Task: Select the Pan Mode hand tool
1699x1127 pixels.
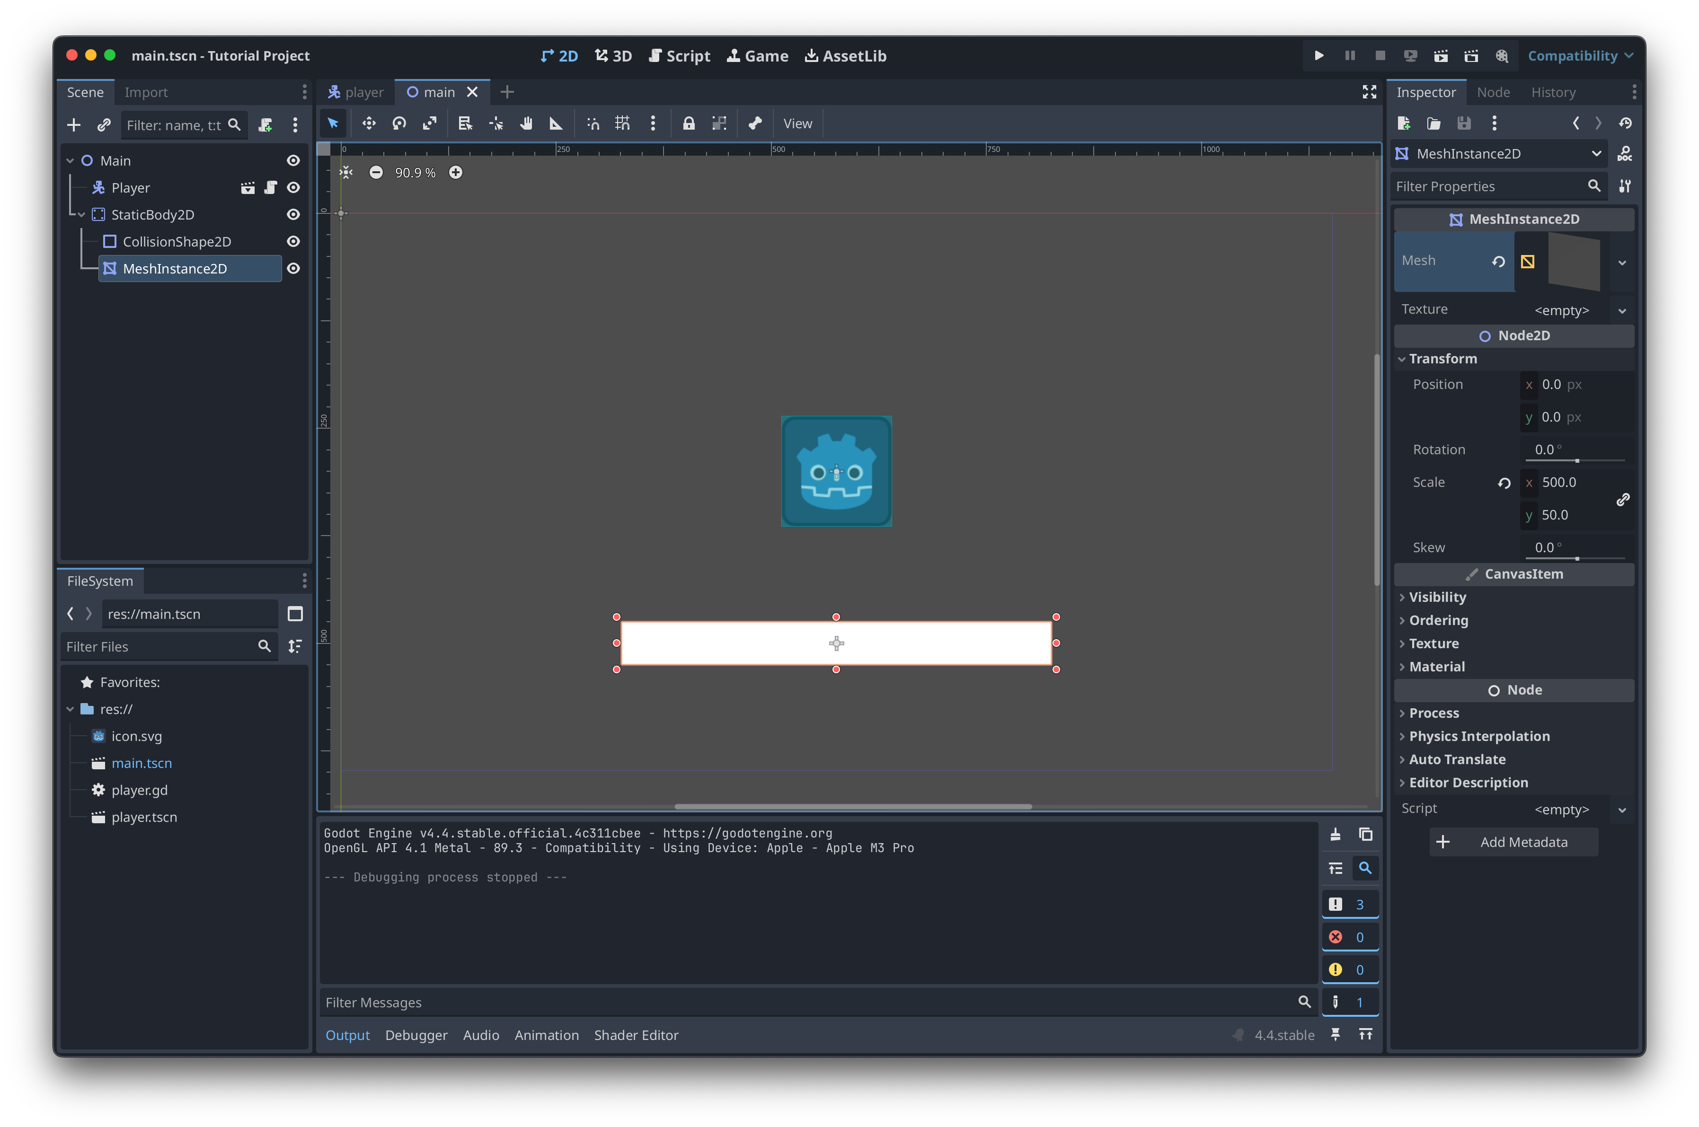Action: coord(526,123)
